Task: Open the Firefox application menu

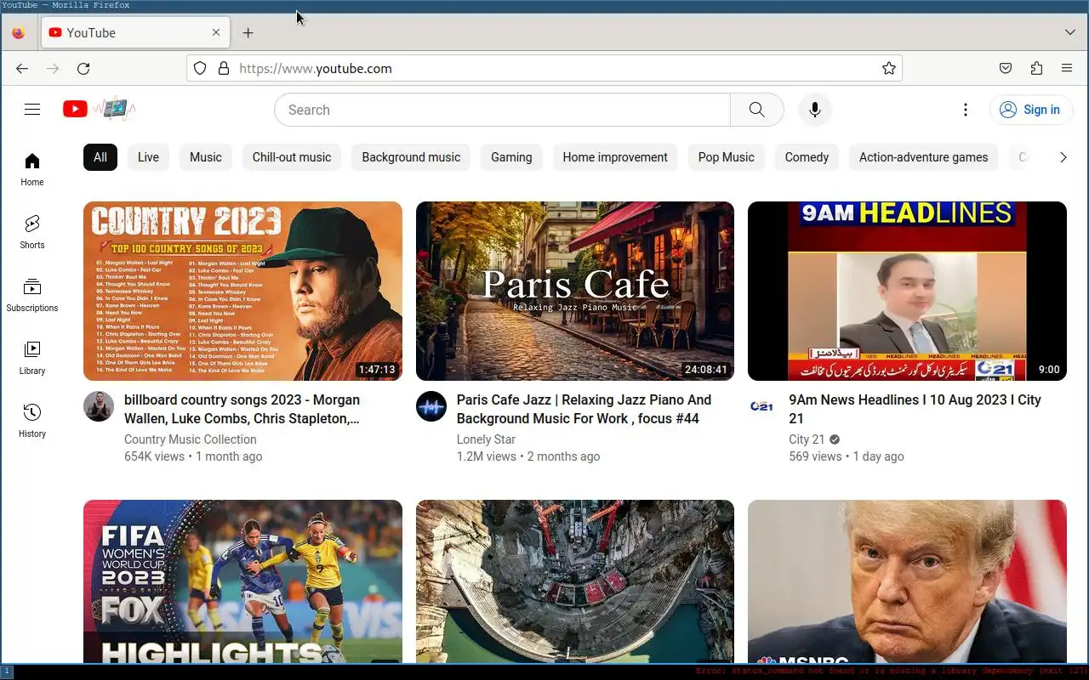Action: 1067,68
